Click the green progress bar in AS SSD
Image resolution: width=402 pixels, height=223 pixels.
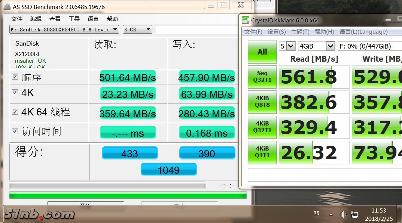tap(128, 195)
